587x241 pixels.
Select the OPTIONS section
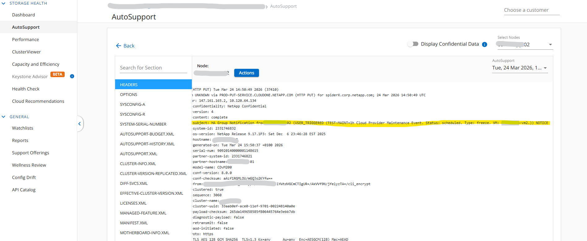point(153,94)
